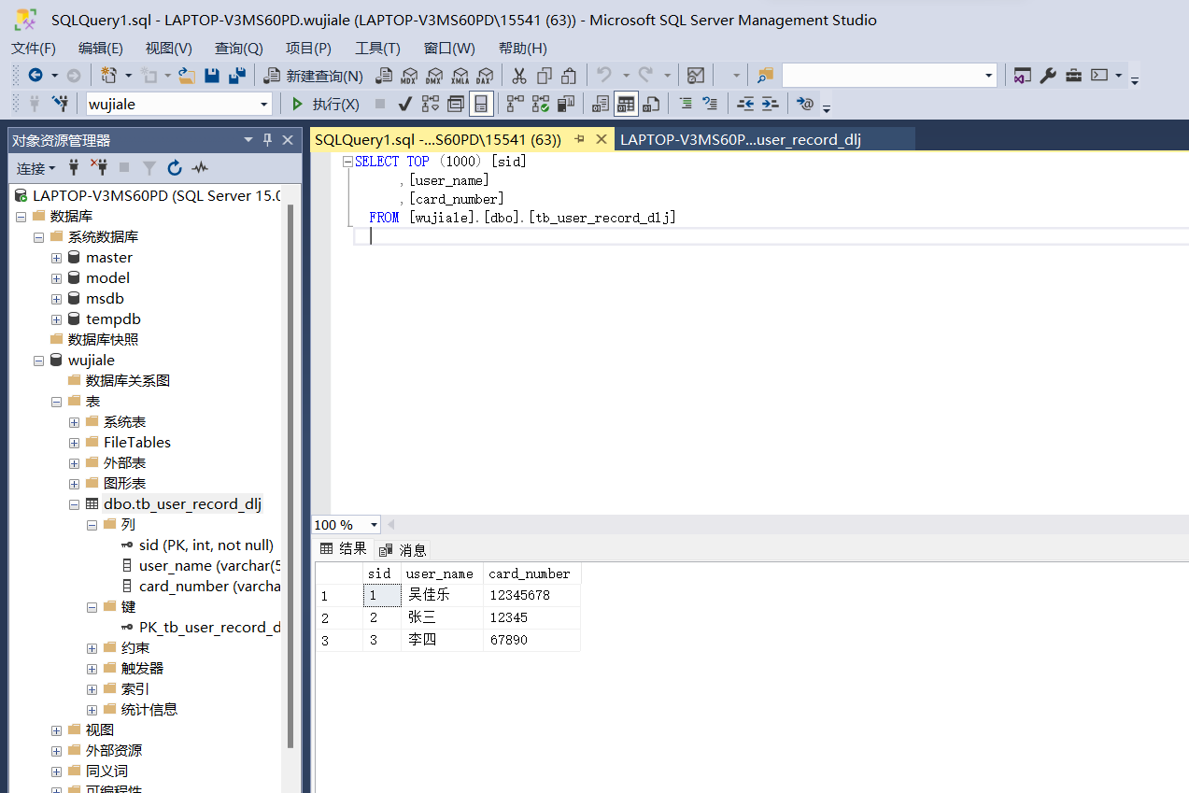
Task: Click card_number column header in results
Action: coord(531,574)
